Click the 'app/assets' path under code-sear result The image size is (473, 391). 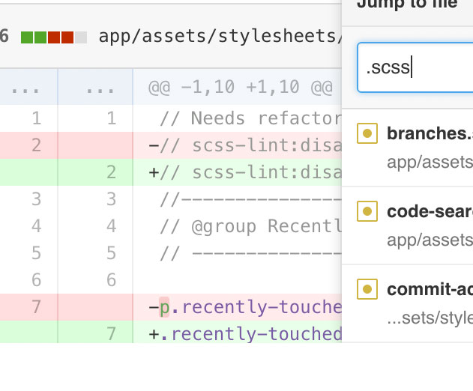point(430,240)
